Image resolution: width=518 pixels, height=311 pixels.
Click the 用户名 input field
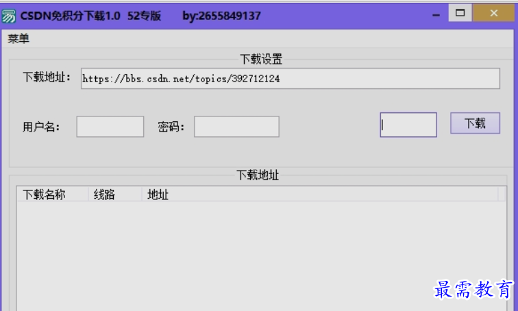pos(110,127)
